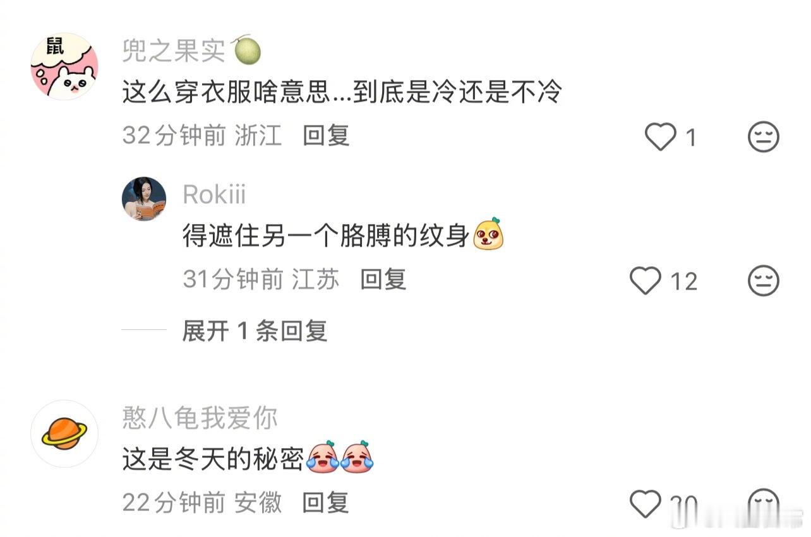Select reply text 得遮住另一个胳膊的纹身
This screenshot has width=811, height=537.
[x=327, y=237]
